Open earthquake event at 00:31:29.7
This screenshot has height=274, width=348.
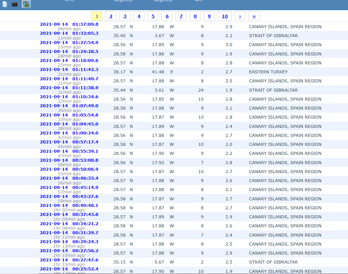[x=69, y=233]
